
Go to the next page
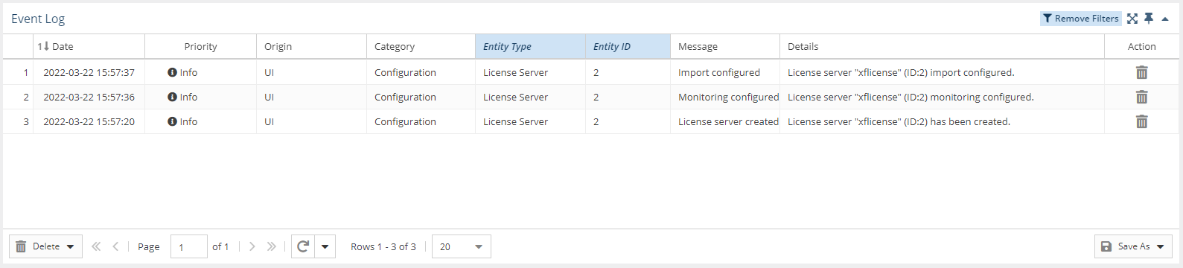click(252, 246)
